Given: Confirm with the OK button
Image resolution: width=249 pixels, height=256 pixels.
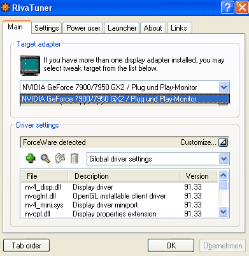Looking at the screenshot, I should point(171,246).
